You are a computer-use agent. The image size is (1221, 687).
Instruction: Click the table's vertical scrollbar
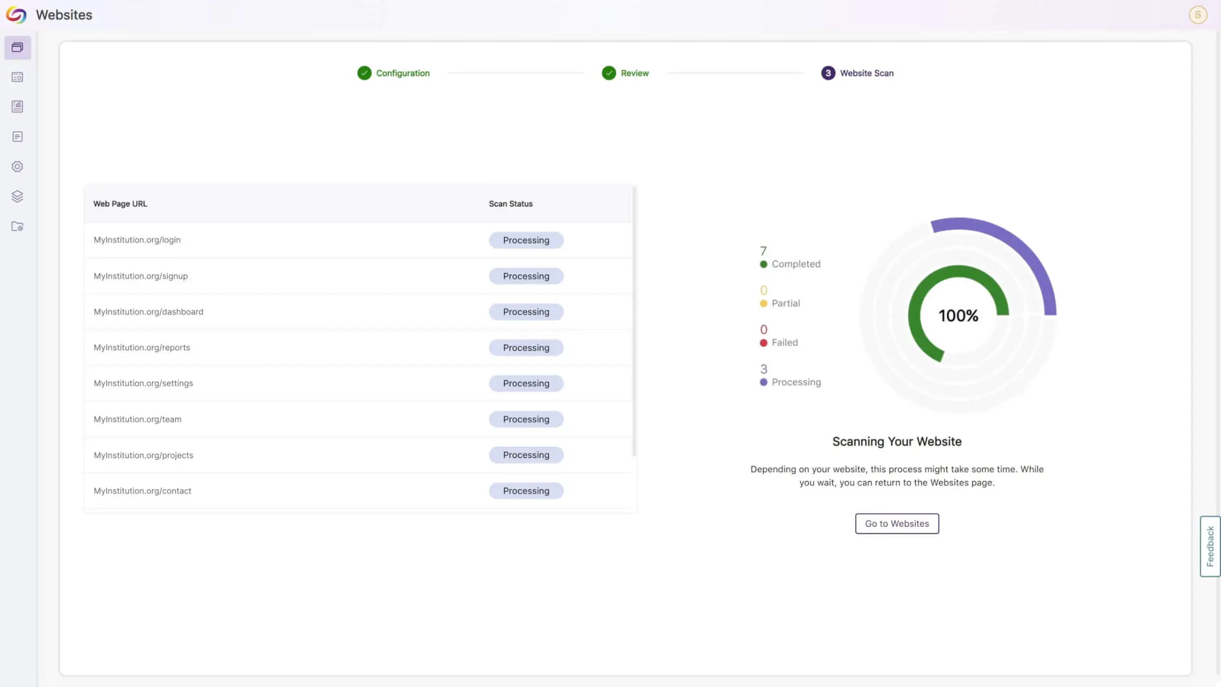(634, 322)
